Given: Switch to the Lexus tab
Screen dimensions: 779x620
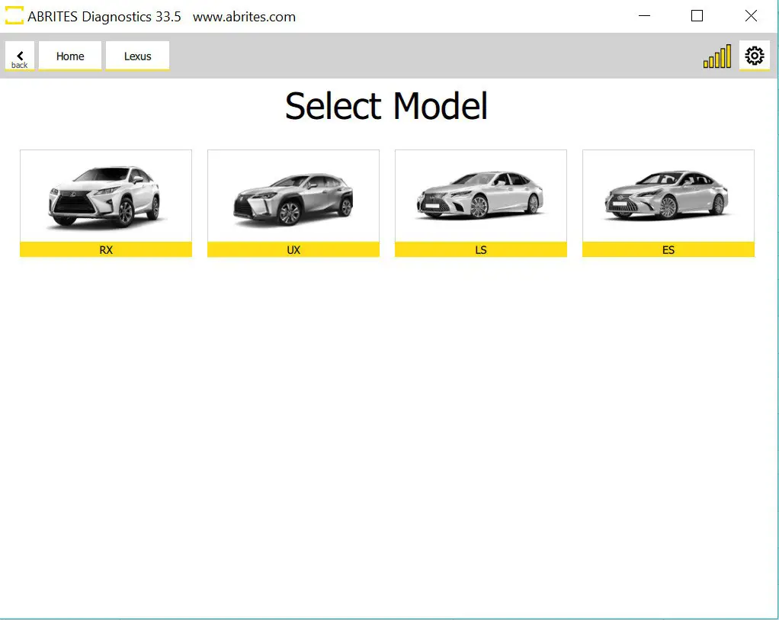Looking at the screenshot, I should coord(137,56).
